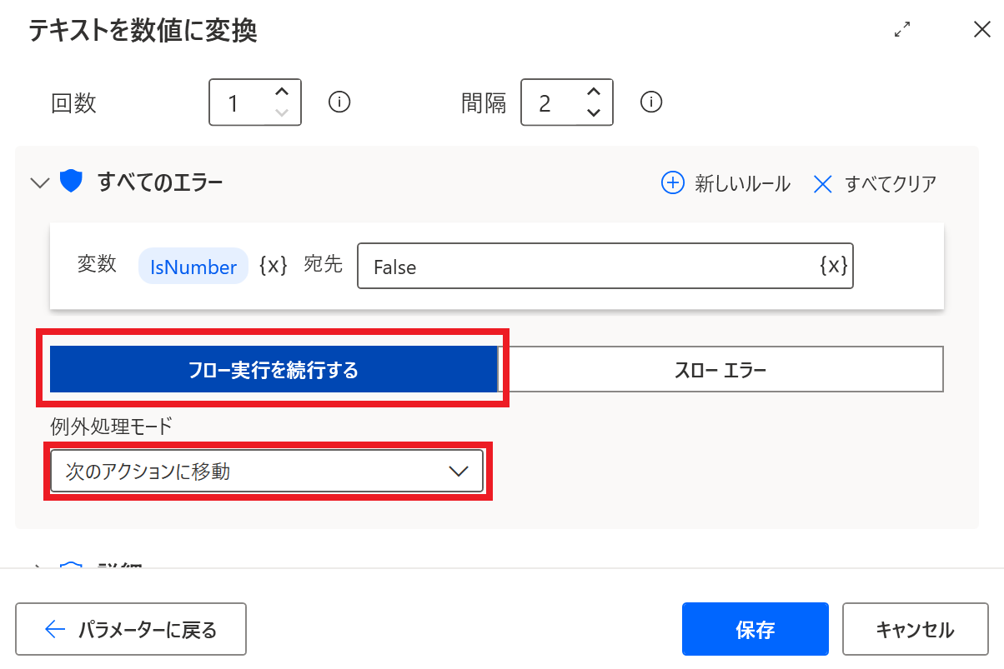Viewport: 1004px width, 669px height.
Task: Click the 保存 button
Action: [x=755, y=629]
